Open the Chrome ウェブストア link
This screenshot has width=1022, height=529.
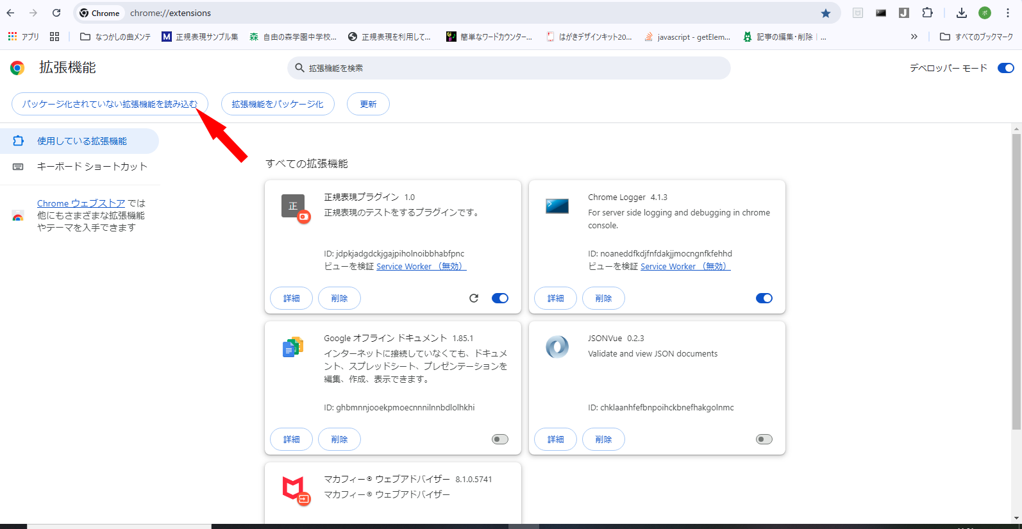(x=81, y=203)
